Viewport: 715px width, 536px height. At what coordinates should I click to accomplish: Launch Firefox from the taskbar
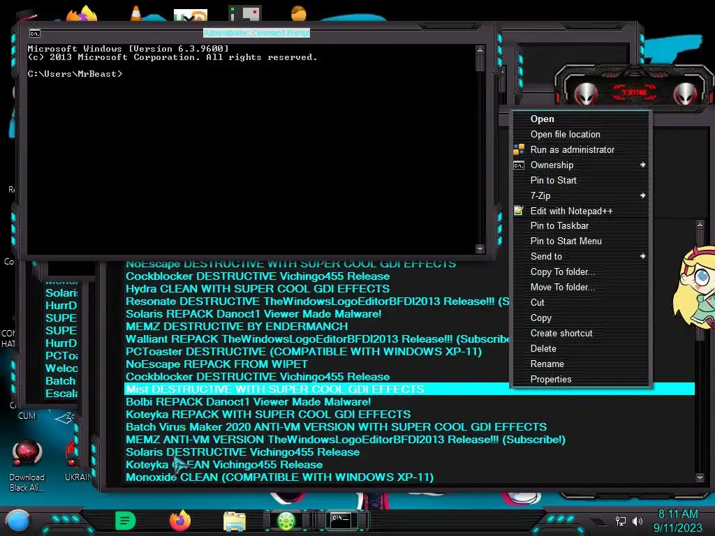180,521
